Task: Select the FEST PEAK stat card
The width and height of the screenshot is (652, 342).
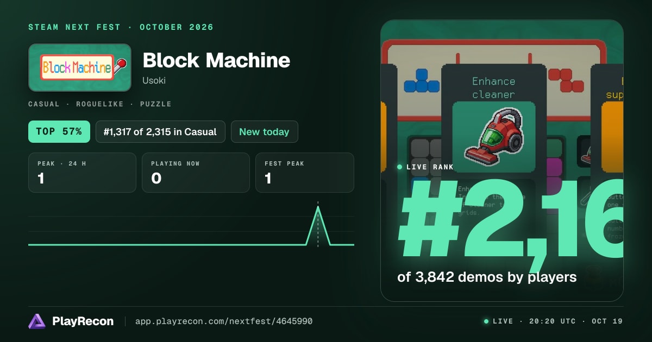Action: tap(304, 173)
